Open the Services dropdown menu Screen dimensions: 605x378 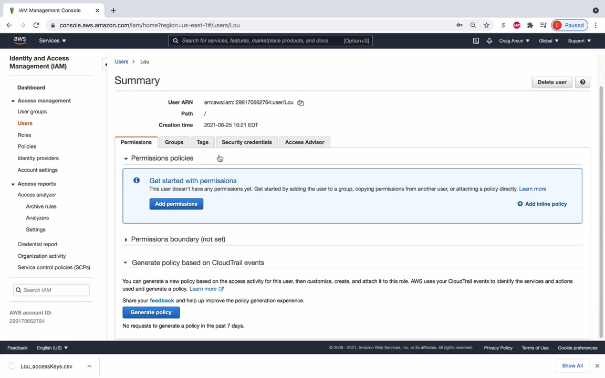(53, 40)
